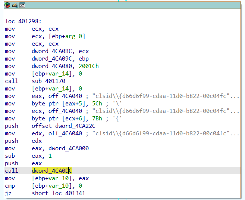Viewport: 245px width, 200px height.
Task: Click the edit node text pencil icon
Action: [x=15, y=5]
